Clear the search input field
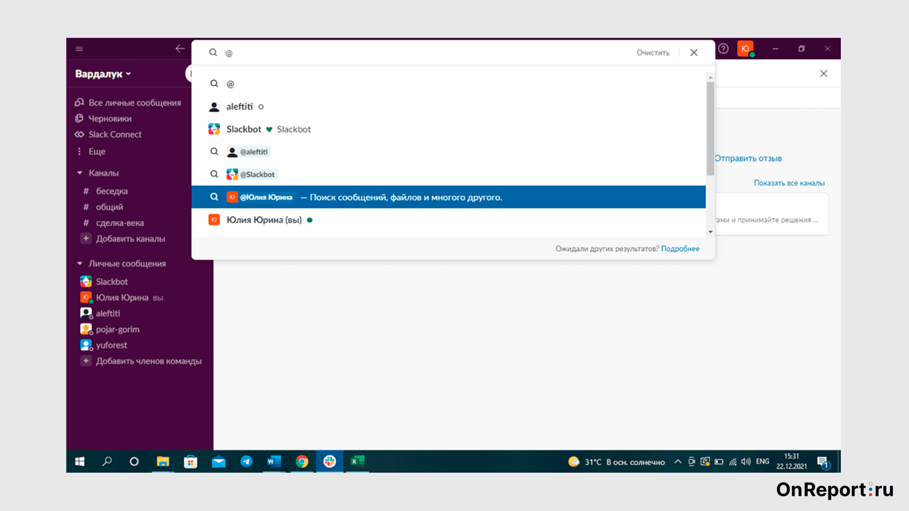Image resolution: width=909 pixels, height=511 pixels. (653, 53)
